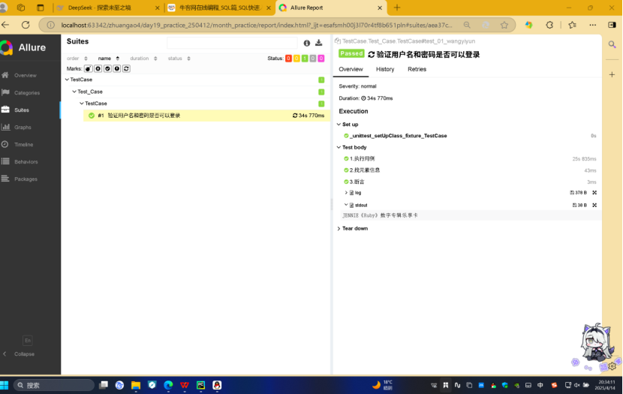Toggle the new-broken (exclamation) mark filter
Screen dimensions: 623x394
tap(117, 69)
